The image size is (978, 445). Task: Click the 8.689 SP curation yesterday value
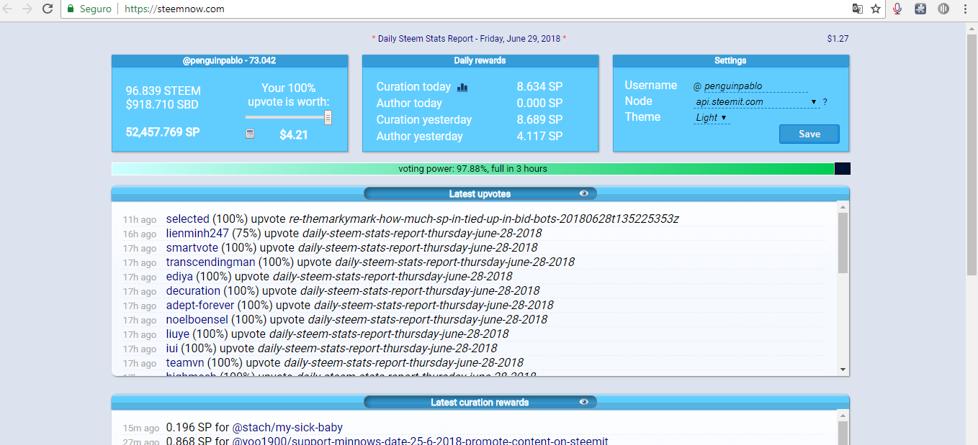539,120
